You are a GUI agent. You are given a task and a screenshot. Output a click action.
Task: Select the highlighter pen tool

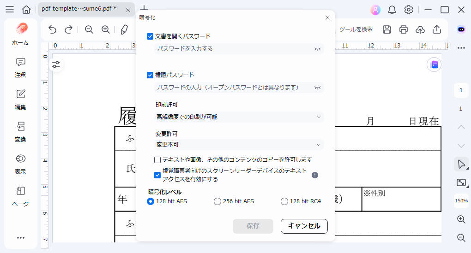(x=124, y=29)
